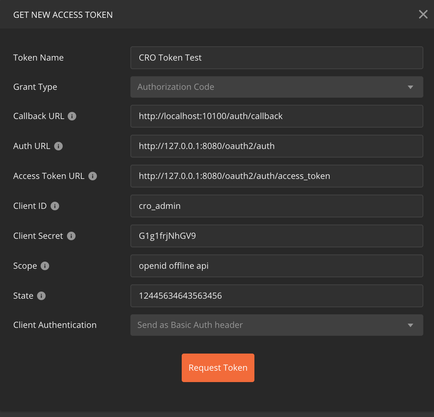The height and width of the screenshot is (417, 434).
Task: Click the Auth URL info icon
Action: 58,146
